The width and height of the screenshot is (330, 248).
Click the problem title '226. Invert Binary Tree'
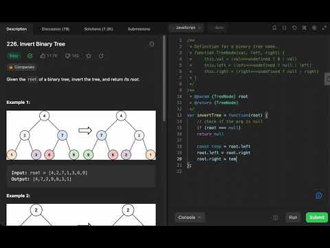point(36,44)
